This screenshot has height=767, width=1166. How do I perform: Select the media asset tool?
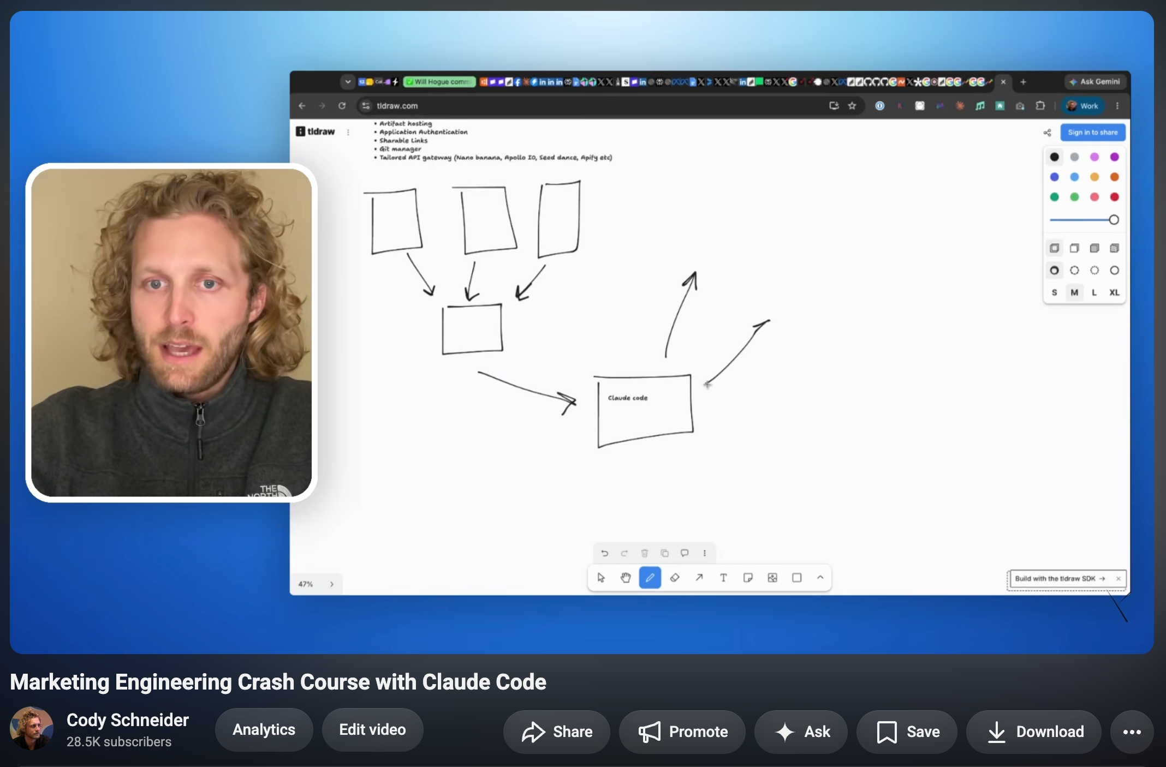[x=772, y=578]
